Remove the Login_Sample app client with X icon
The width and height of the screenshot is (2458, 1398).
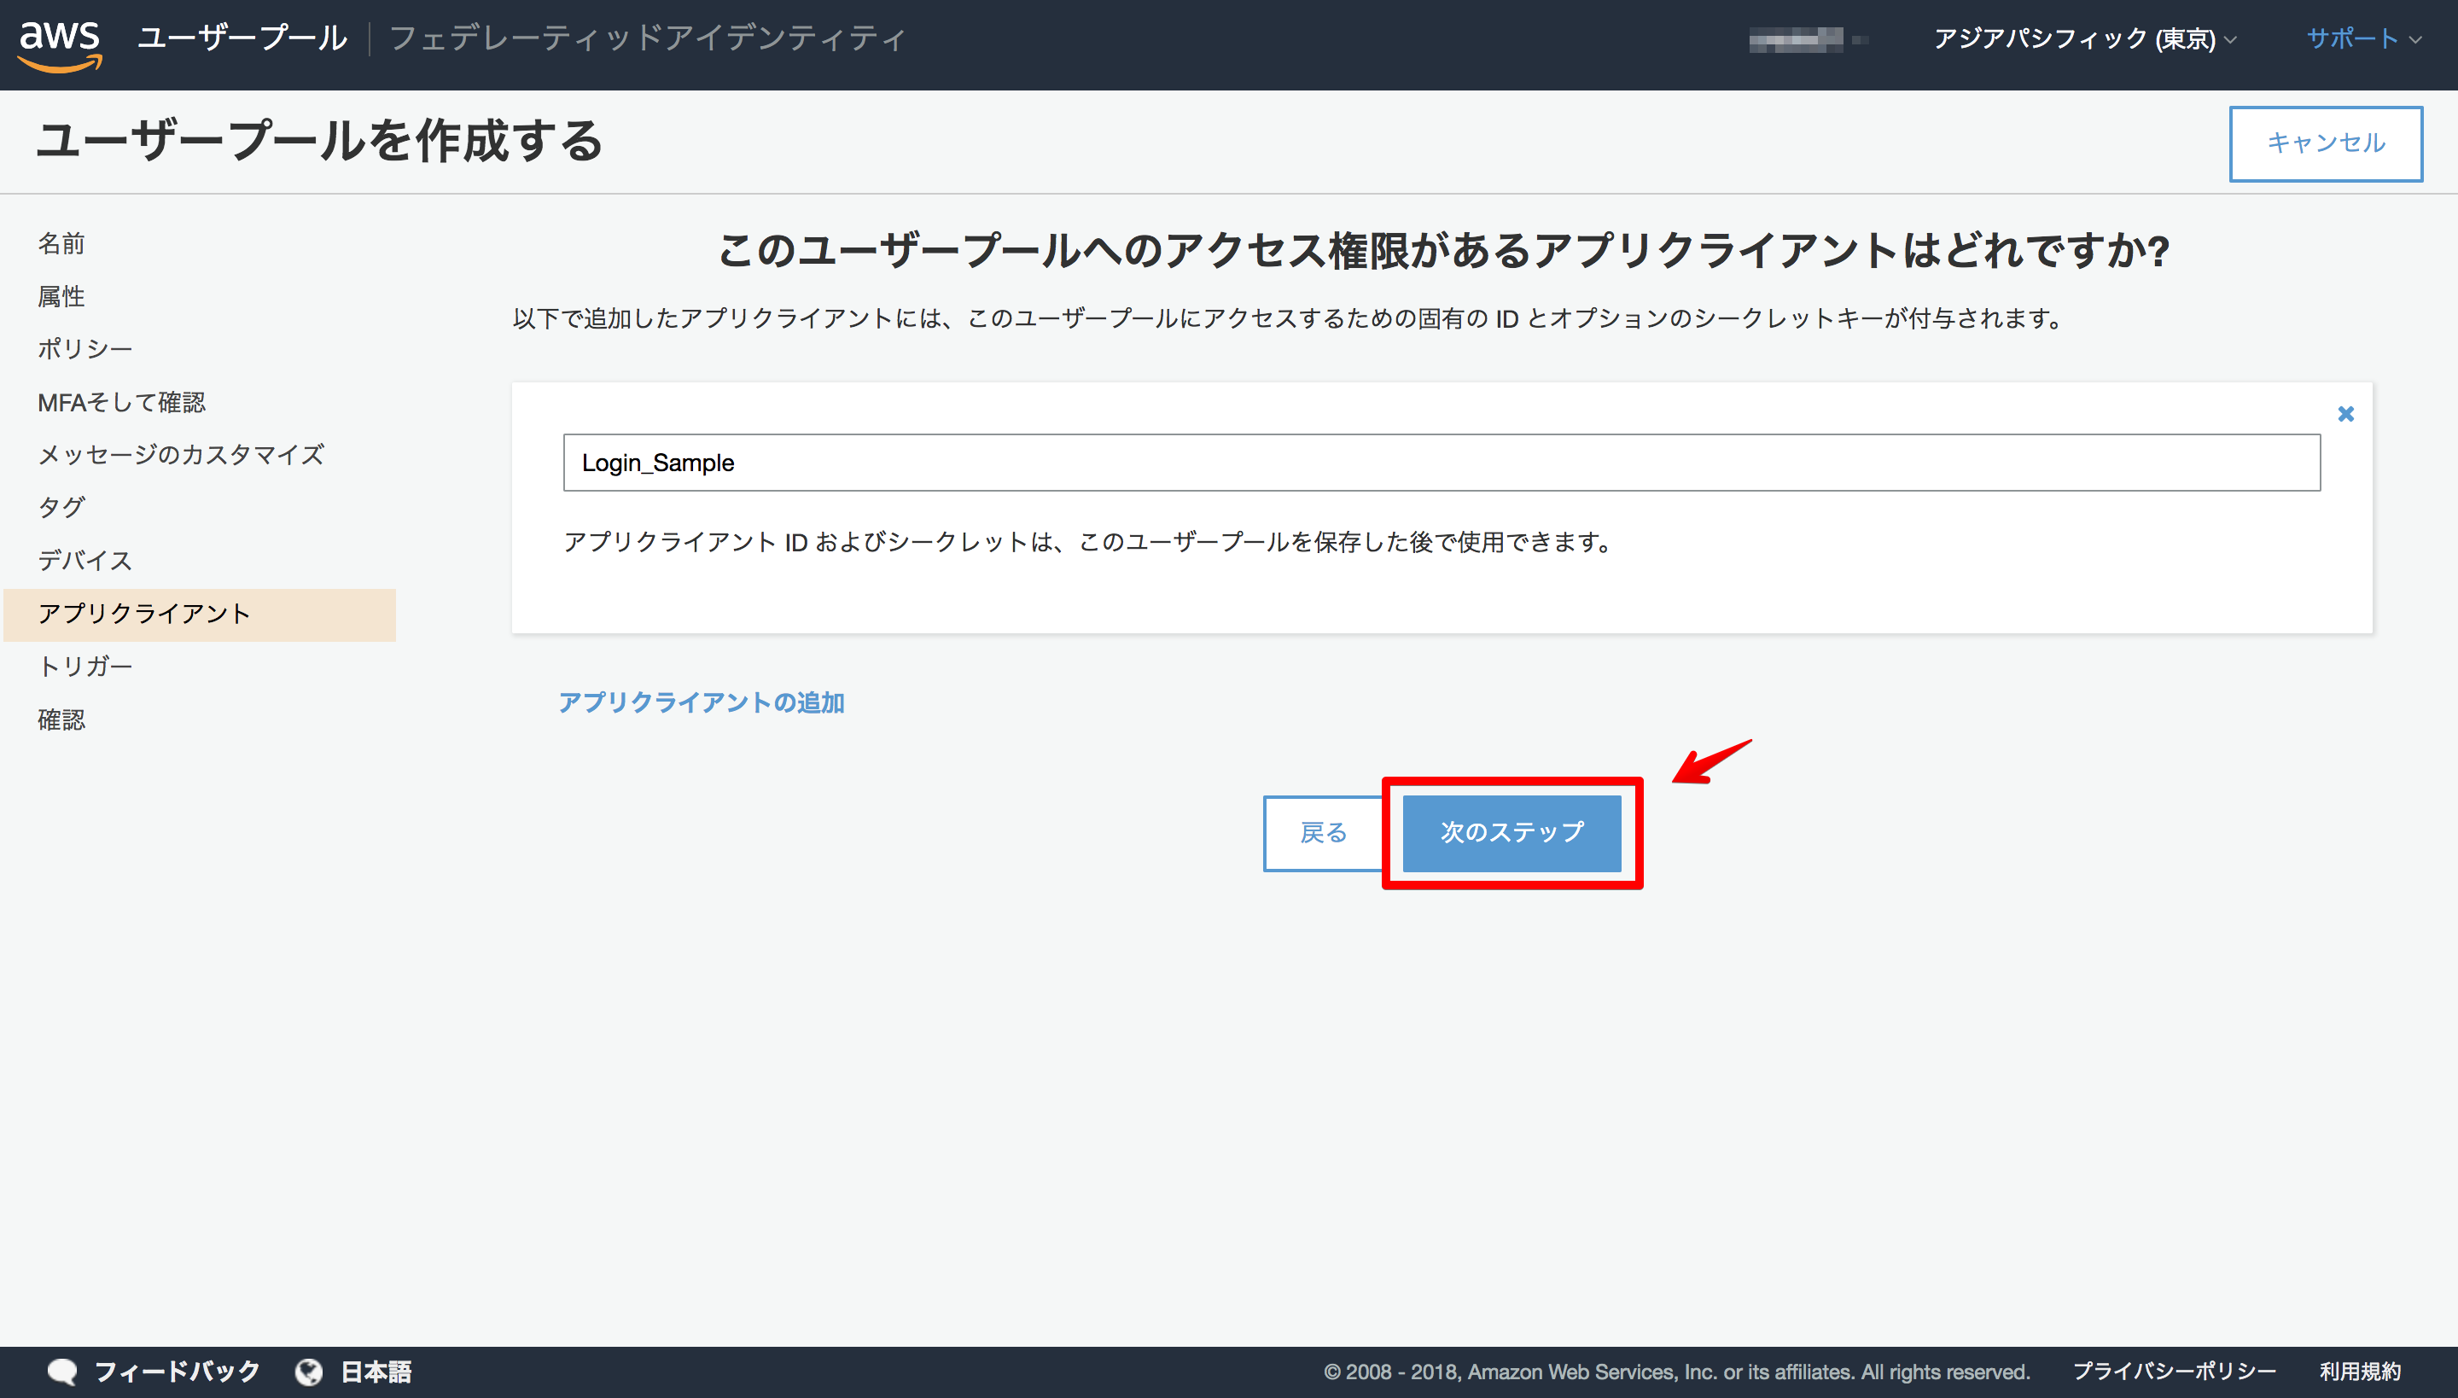[x=2345, y=414]
